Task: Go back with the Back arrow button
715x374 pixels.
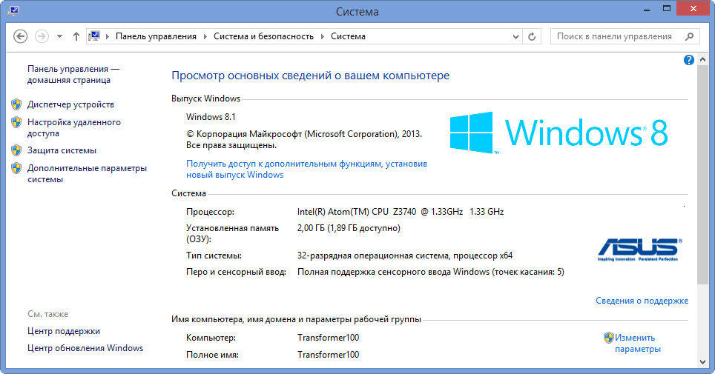Action: [x=20, y=36]
